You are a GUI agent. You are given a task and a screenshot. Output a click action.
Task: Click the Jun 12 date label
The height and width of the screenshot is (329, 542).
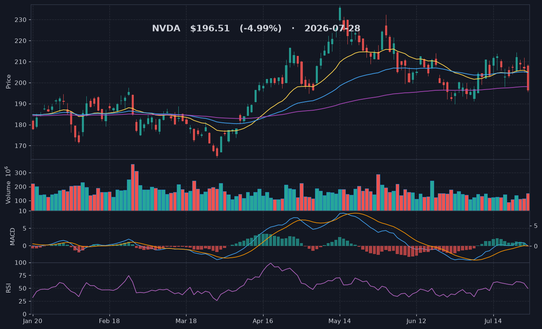click(416, 320)
